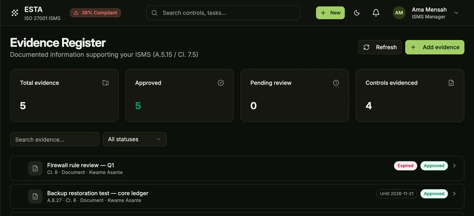Open the user account menu chevron
Image resolution: width=474 pixels, height=216 pixels.
(456, 13)
